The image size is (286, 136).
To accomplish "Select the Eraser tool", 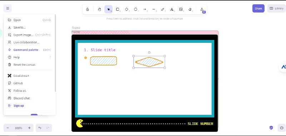I will point(190,9).
